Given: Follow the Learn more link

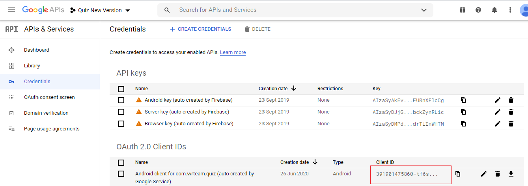Looking at the screenshot, I should click(233, 52).
